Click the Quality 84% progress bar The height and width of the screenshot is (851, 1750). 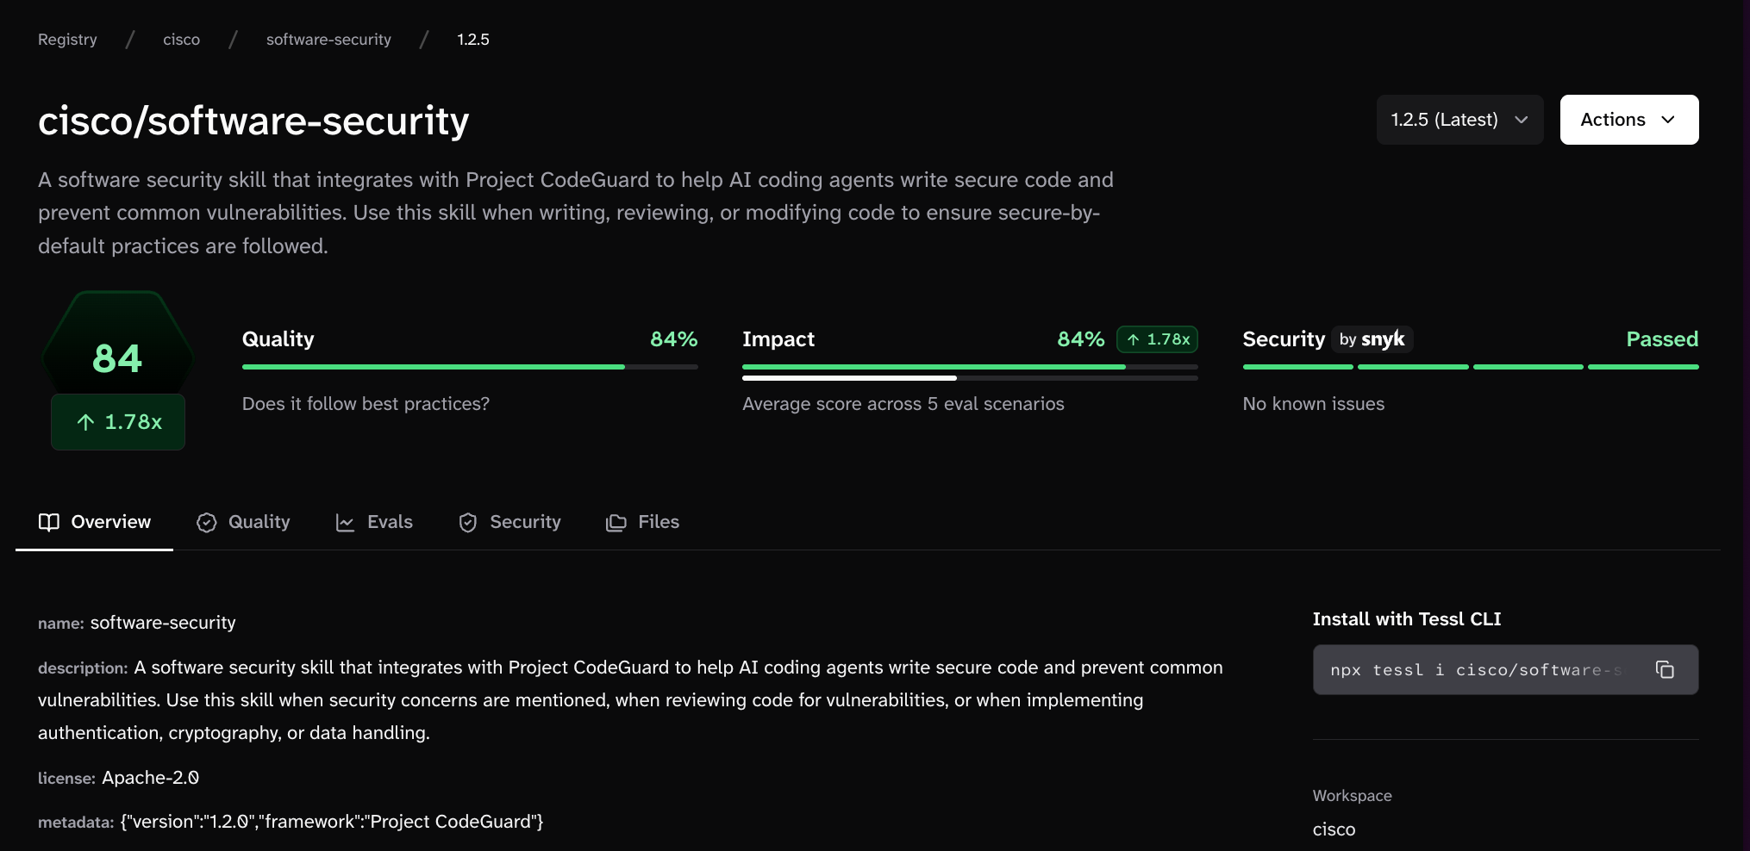(470, 367)
